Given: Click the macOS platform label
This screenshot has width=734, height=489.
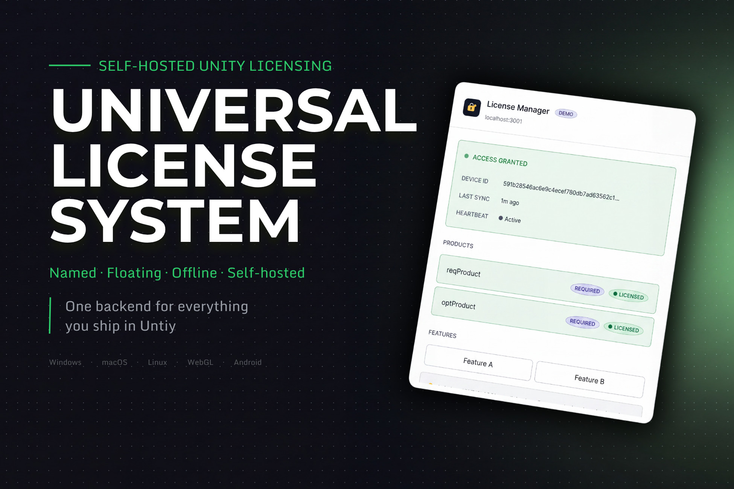Looking at the screenshot, I should click(114, 362).
